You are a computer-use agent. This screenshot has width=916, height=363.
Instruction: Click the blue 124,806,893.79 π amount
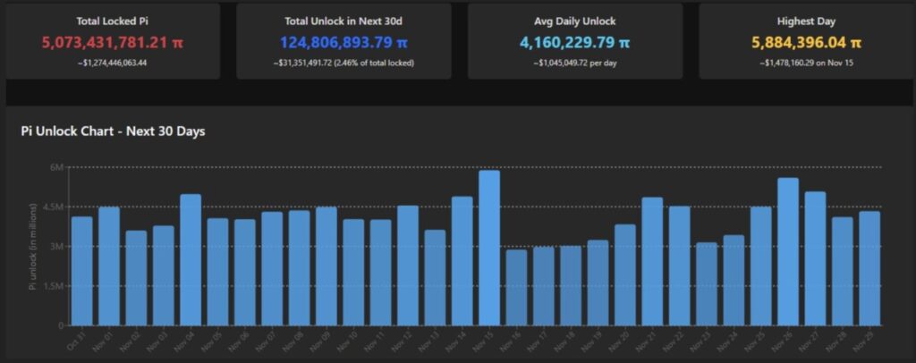pyautogui.click(x=343, y=42)
